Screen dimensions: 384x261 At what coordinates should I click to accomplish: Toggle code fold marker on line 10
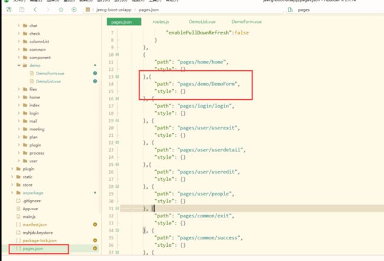(118, 54)
